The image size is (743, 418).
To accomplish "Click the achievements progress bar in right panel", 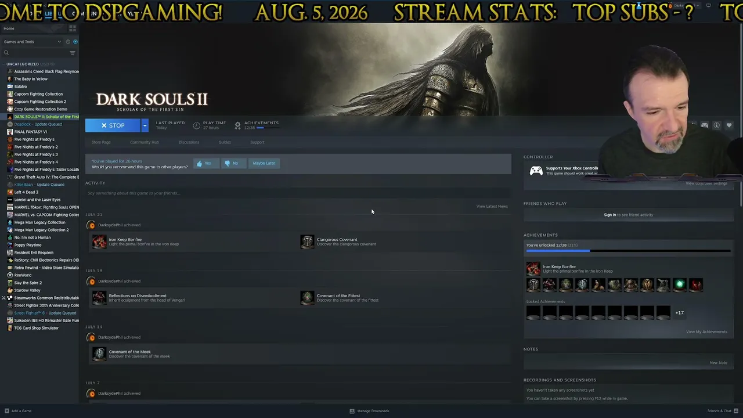I will pyautogui.click(x=629, y=251).
